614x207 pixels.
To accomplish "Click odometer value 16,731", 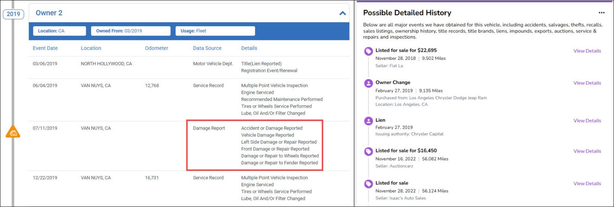I will 152,178.
